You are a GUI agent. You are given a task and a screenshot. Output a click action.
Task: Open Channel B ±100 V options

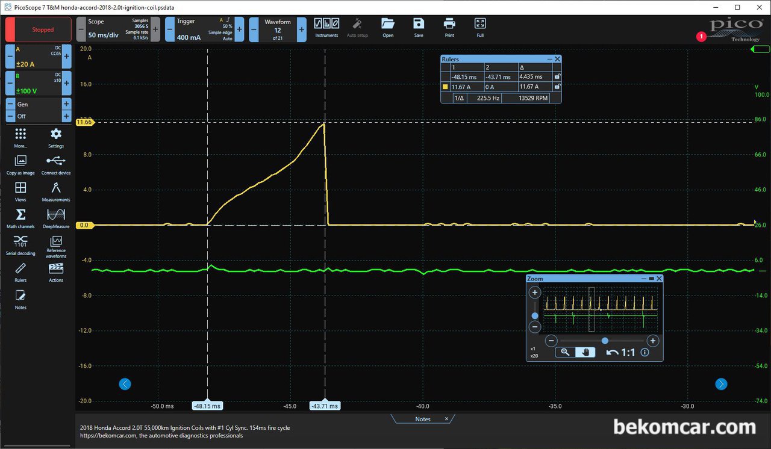click(39, 83)
